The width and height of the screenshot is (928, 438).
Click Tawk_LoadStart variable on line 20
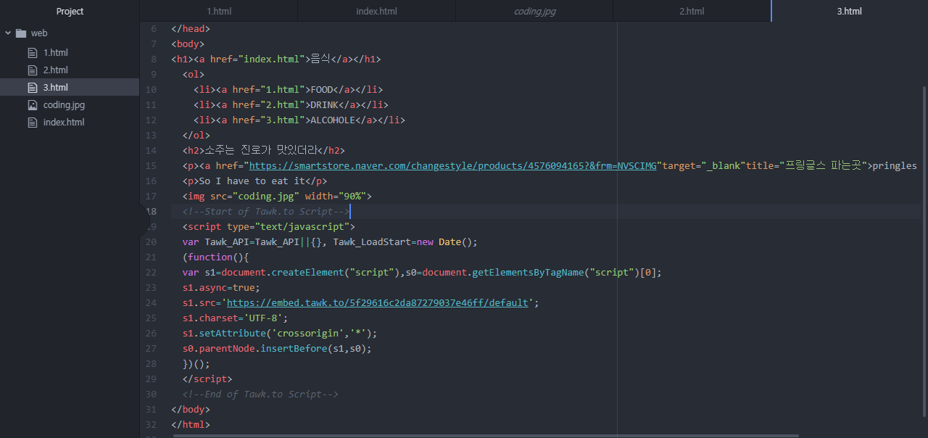coord(372,242)
